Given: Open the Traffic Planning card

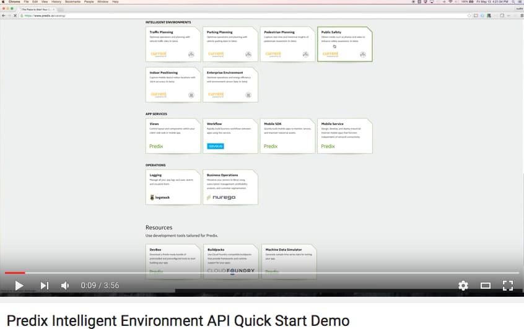Looking at the screenshot, I should (173, 44).
